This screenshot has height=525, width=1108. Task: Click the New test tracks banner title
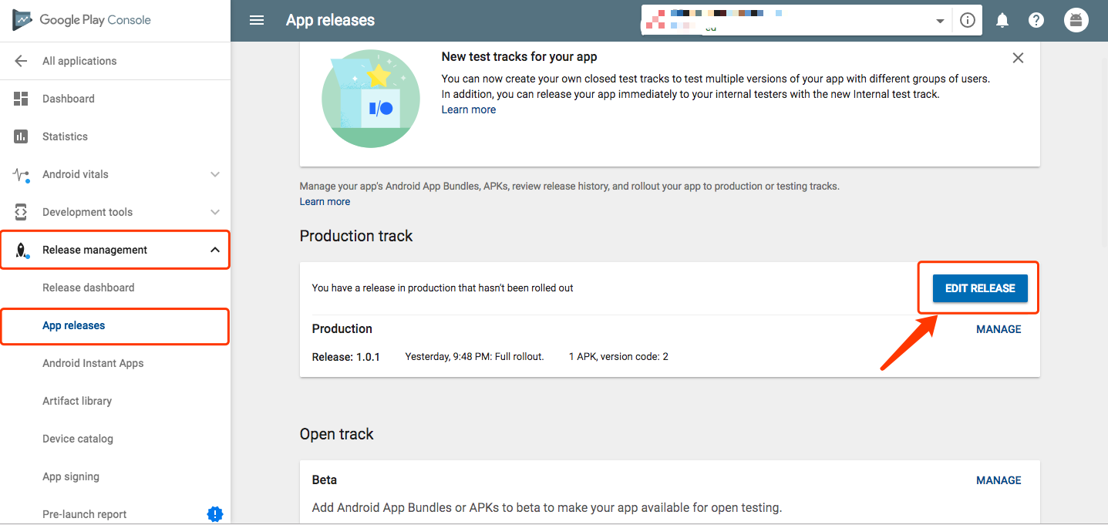click(519, 56)
